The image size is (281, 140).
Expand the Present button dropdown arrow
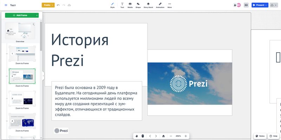(267, 5)
